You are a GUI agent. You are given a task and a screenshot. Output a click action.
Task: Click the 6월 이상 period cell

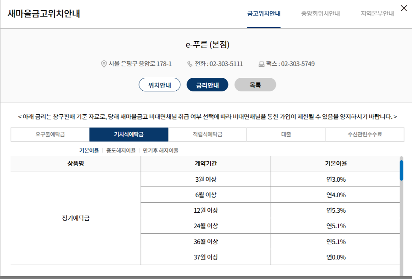pos(206,195)
